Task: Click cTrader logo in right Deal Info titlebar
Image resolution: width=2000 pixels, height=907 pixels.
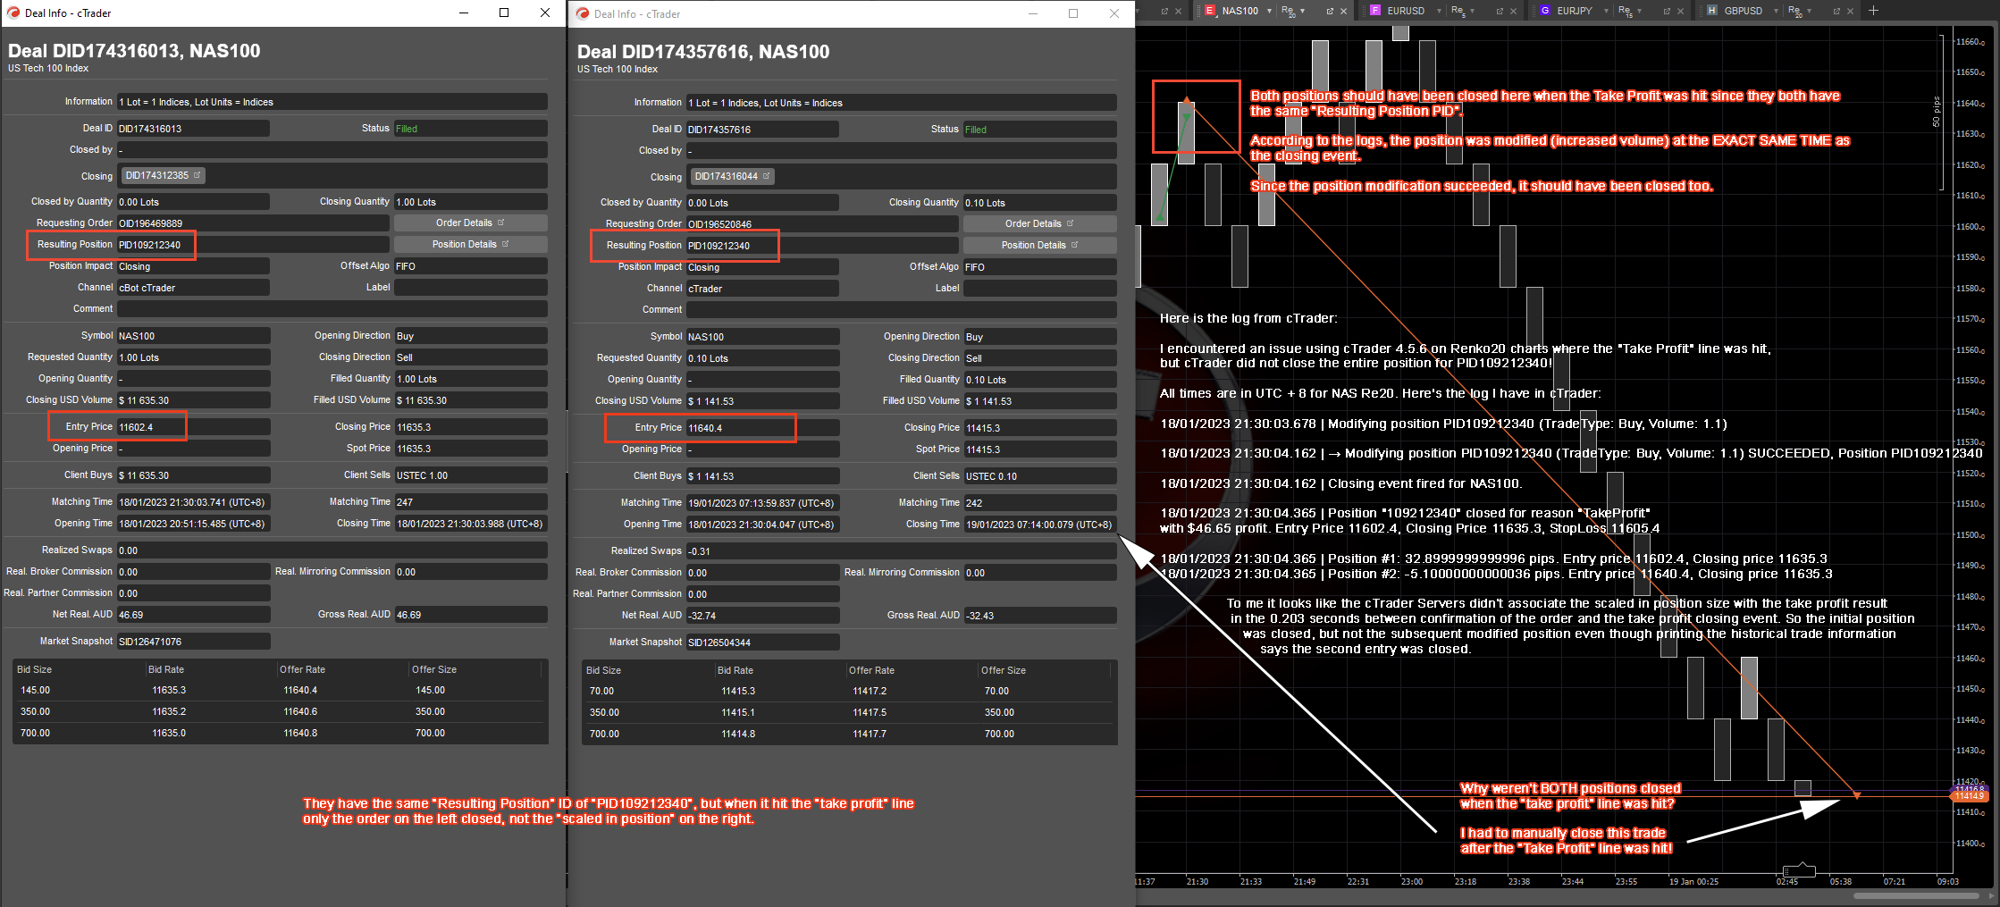Action: (x=583, y=13)
